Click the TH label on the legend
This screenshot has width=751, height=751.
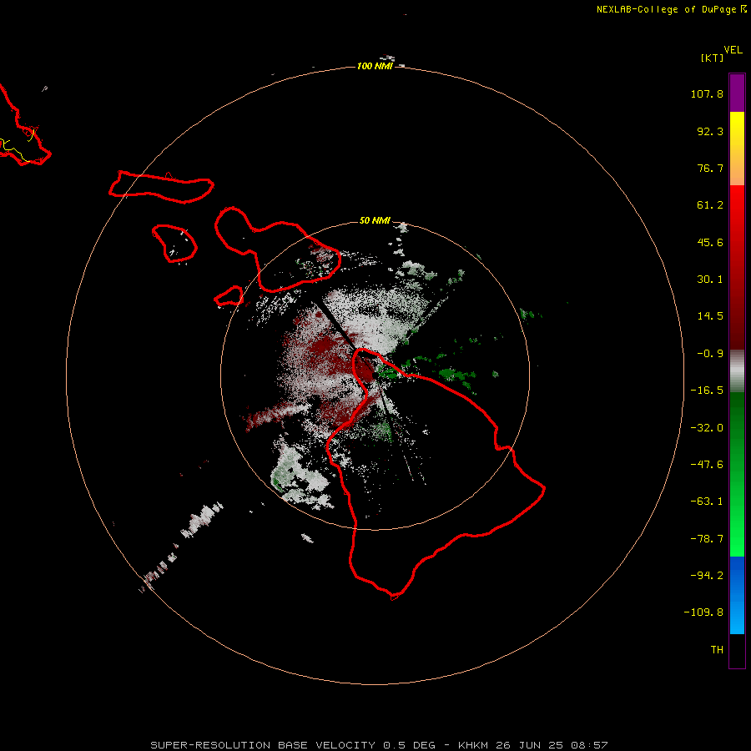pyautogui.click(x=717, y=650)
